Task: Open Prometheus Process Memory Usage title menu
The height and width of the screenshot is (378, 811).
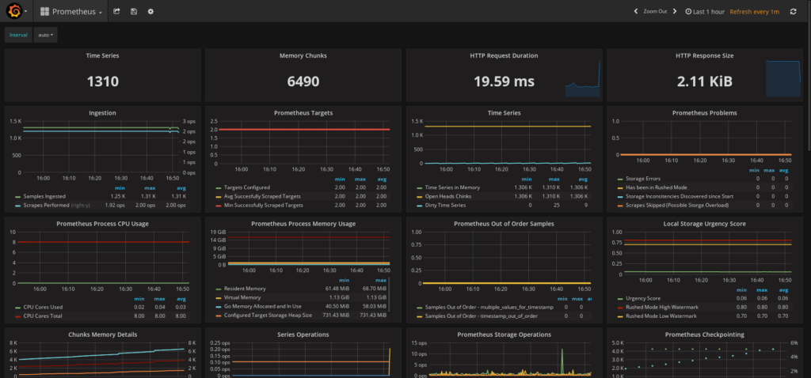Action: [303, 224]
